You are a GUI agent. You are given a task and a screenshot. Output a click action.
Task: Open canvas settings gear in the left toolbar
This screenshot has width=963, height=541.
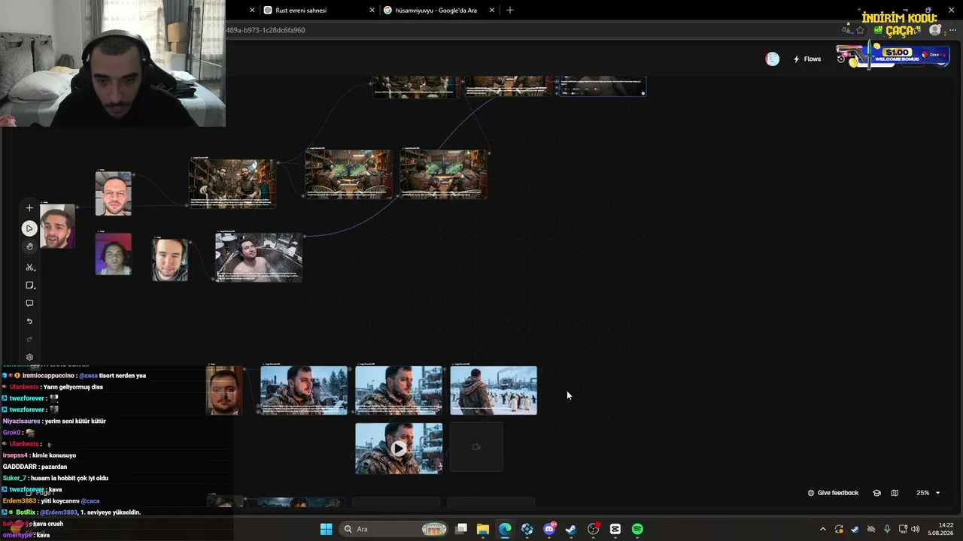[x=29, y=358]
